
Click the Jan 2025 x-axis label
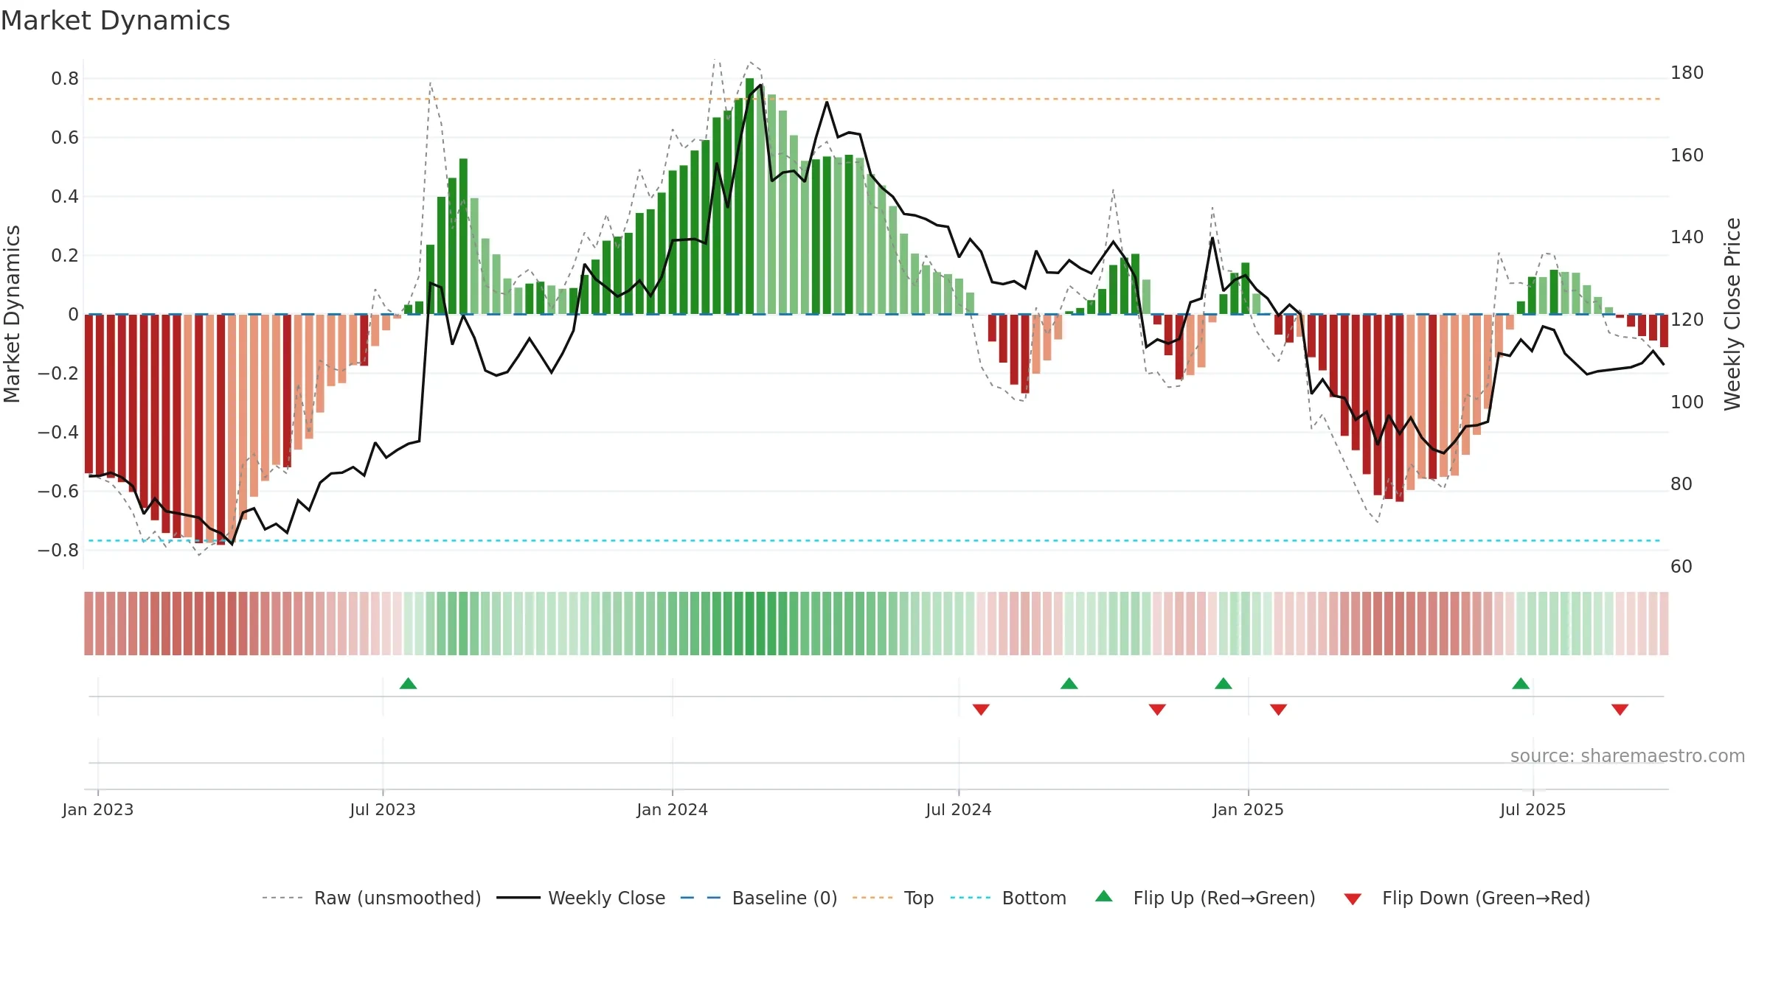pos(1249,809)
